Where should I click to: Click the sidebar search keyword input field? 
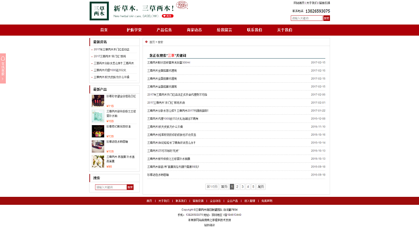[111, 187]
